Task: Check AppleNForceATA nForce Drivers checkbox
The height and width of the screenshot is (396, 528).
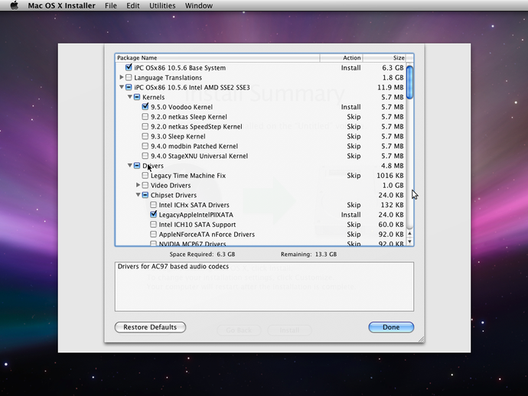Action: point(153,234)
